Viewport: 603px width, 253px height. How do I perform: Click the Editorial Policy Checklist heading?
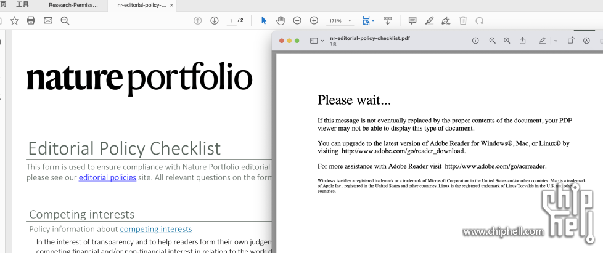125,148
